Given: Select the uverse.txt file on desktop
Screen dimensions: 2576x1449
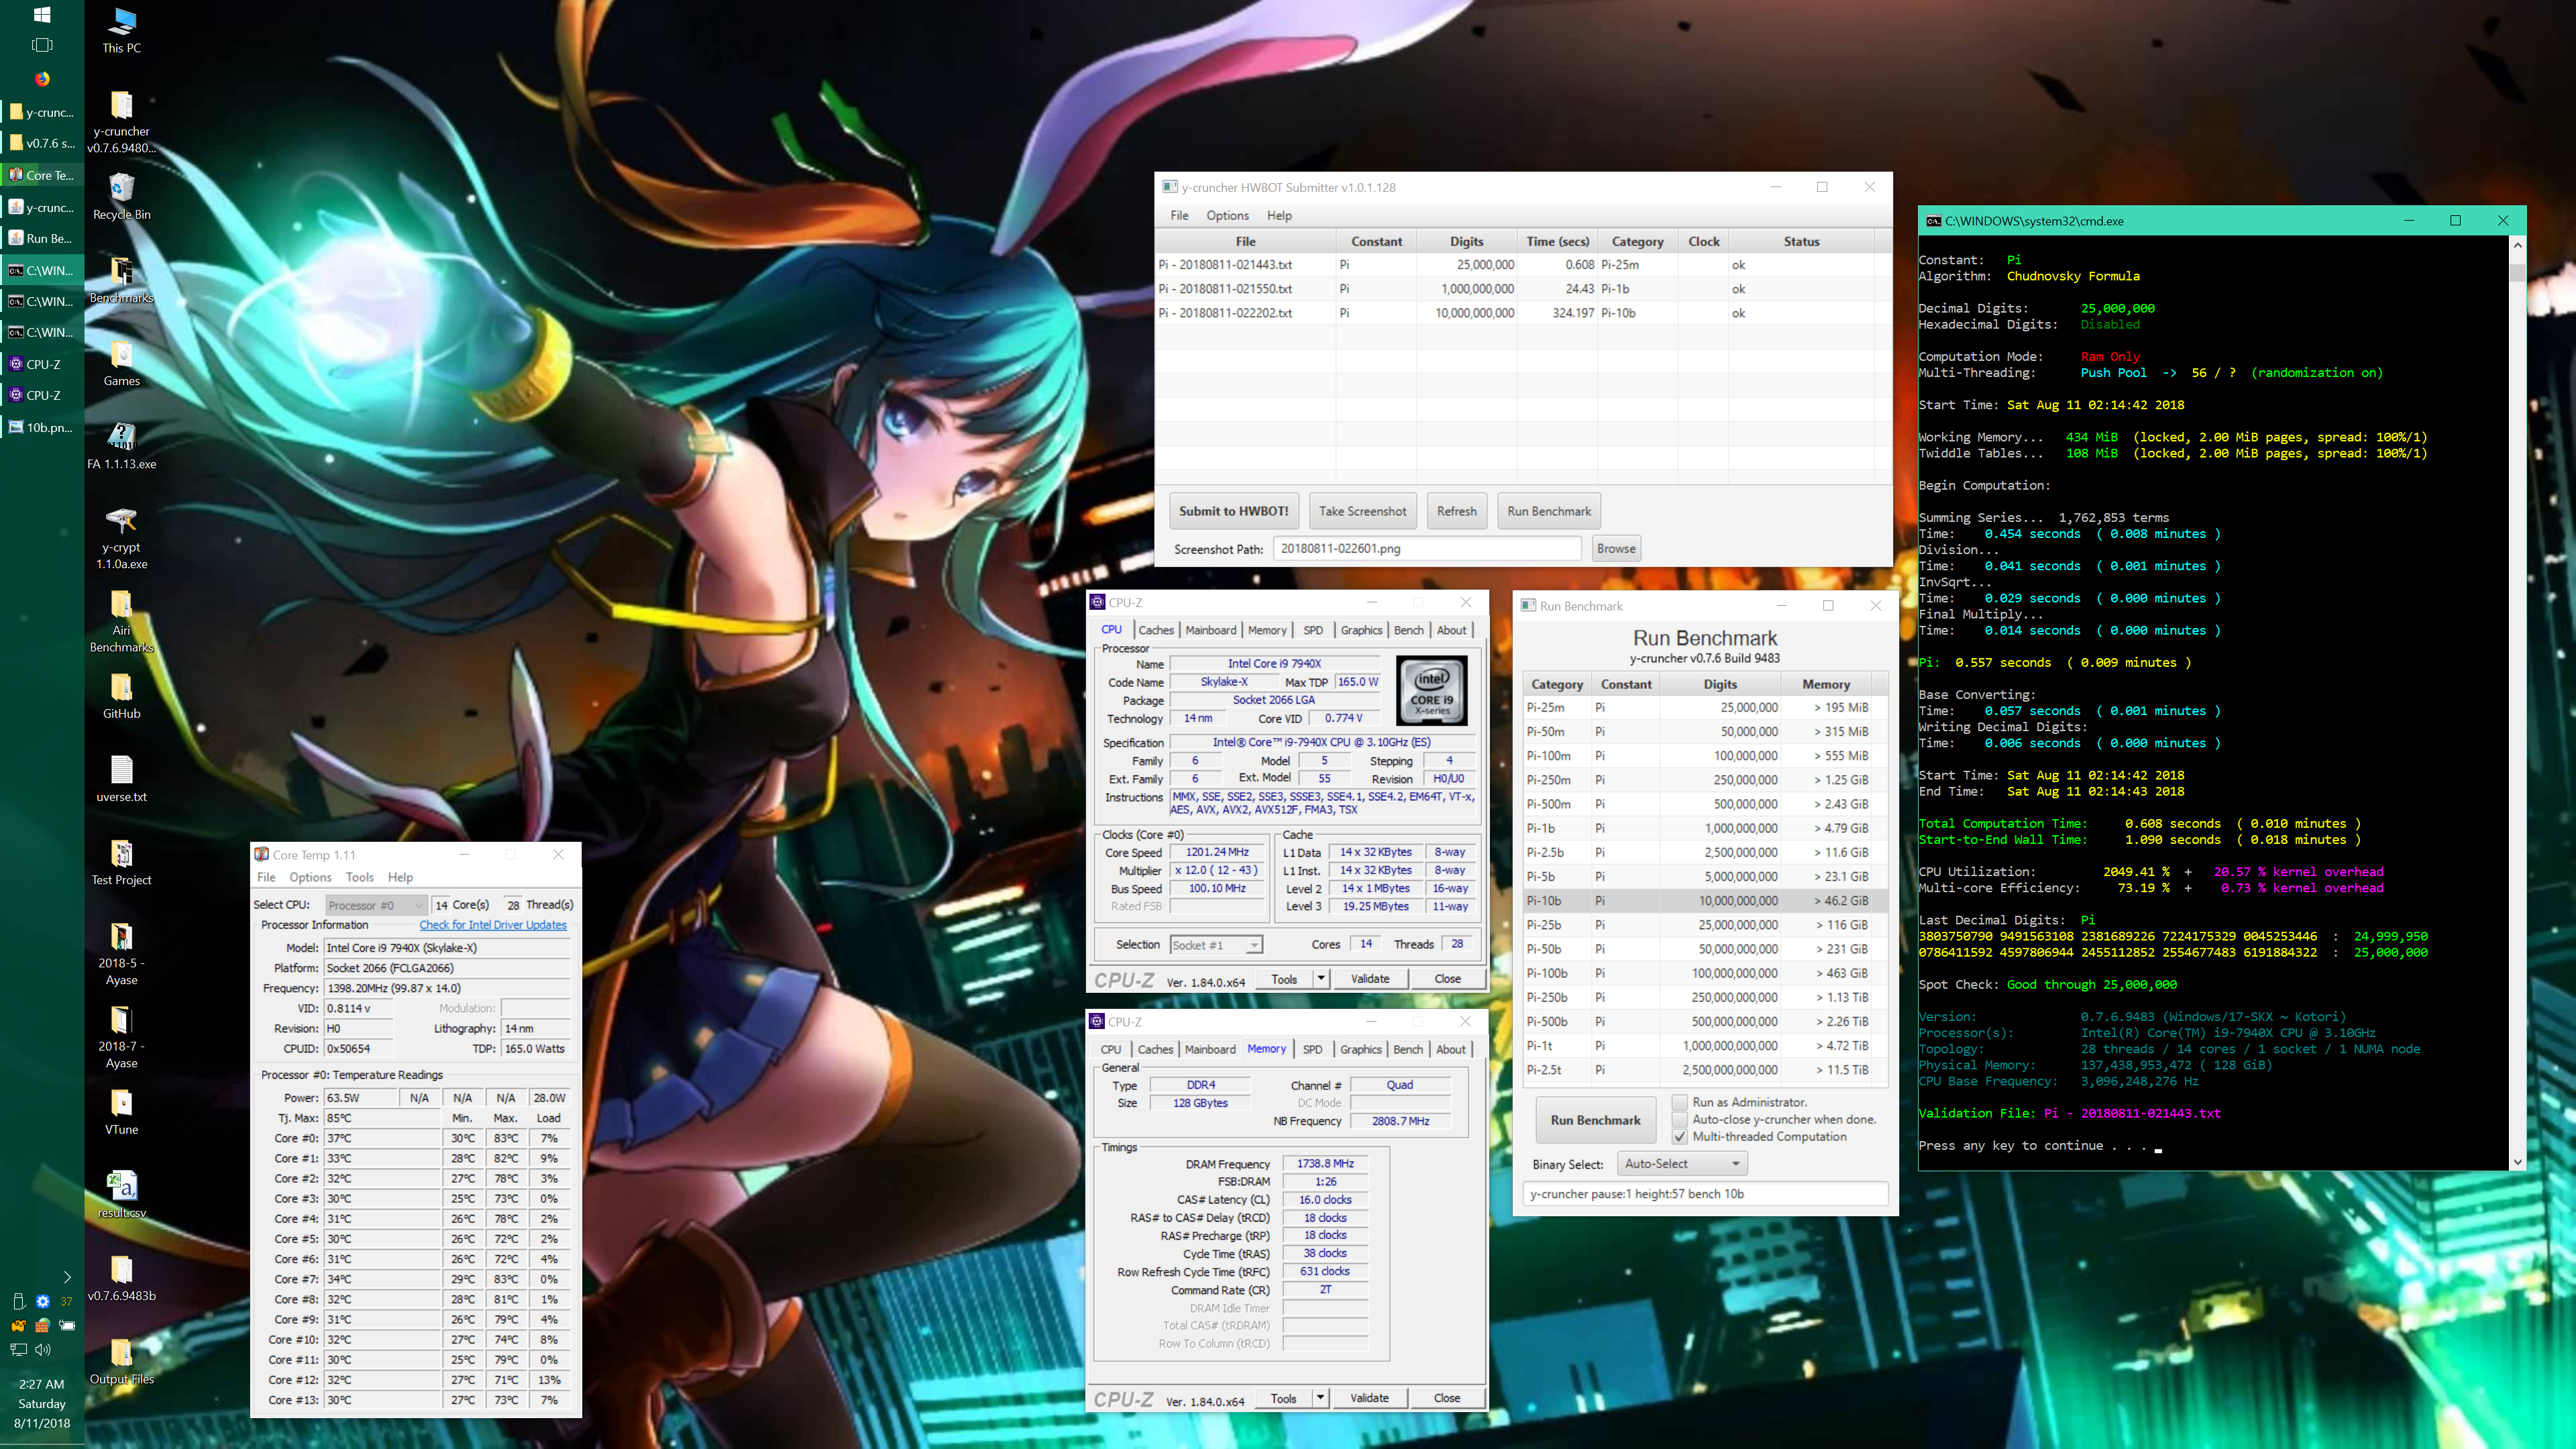Looking at the screenshot, I should (x=122, y=779).
